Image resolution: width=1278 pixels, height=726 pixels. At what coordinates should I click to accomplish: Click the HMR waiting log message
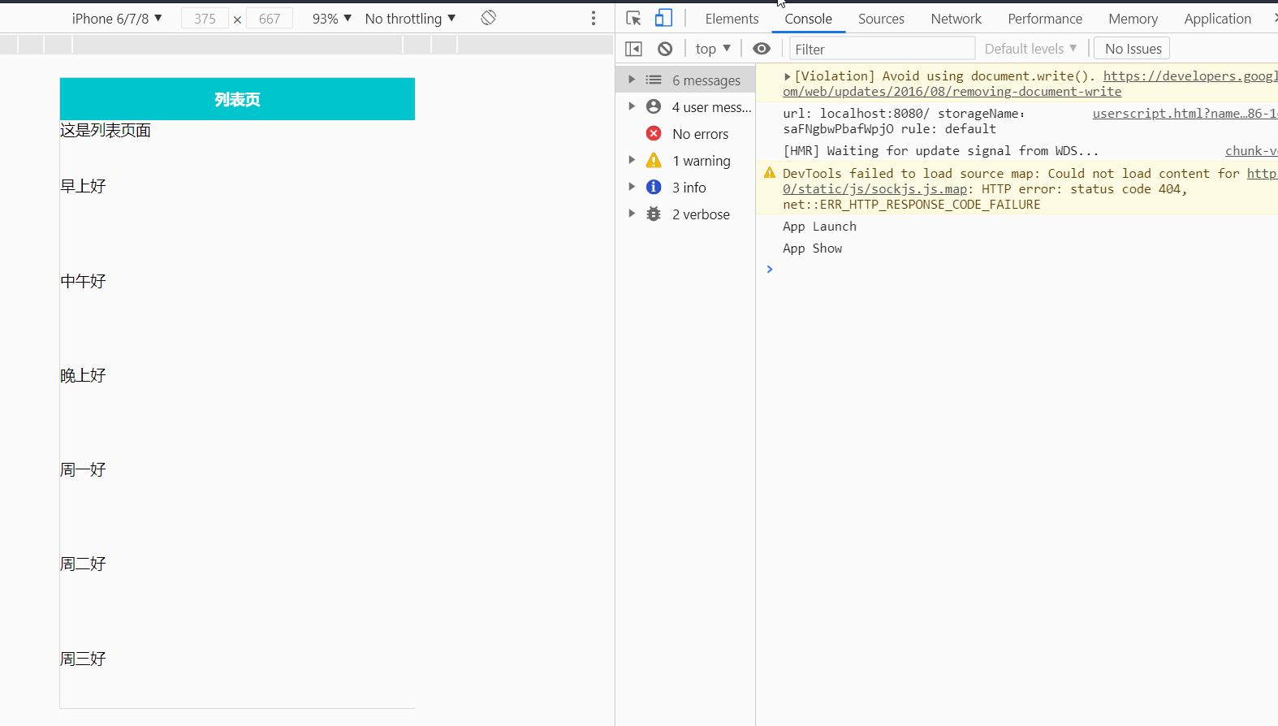[x=940, y=151]
